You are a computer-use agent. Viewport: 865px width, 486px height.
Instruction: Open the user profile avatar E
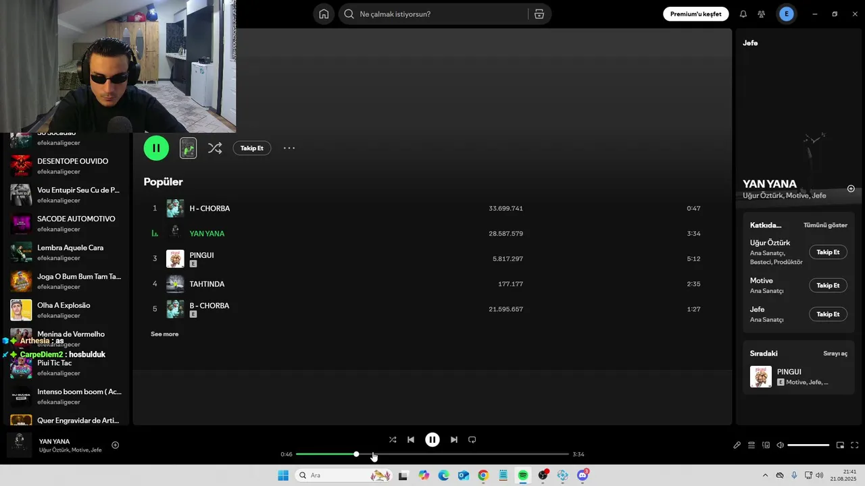pos(786,14)
